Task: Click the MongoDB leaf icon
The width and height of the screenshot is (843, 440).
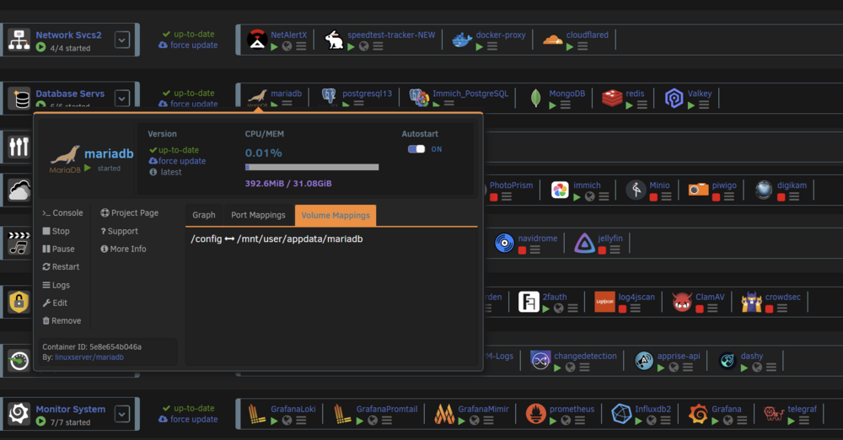Action: [x=535, y=98]
